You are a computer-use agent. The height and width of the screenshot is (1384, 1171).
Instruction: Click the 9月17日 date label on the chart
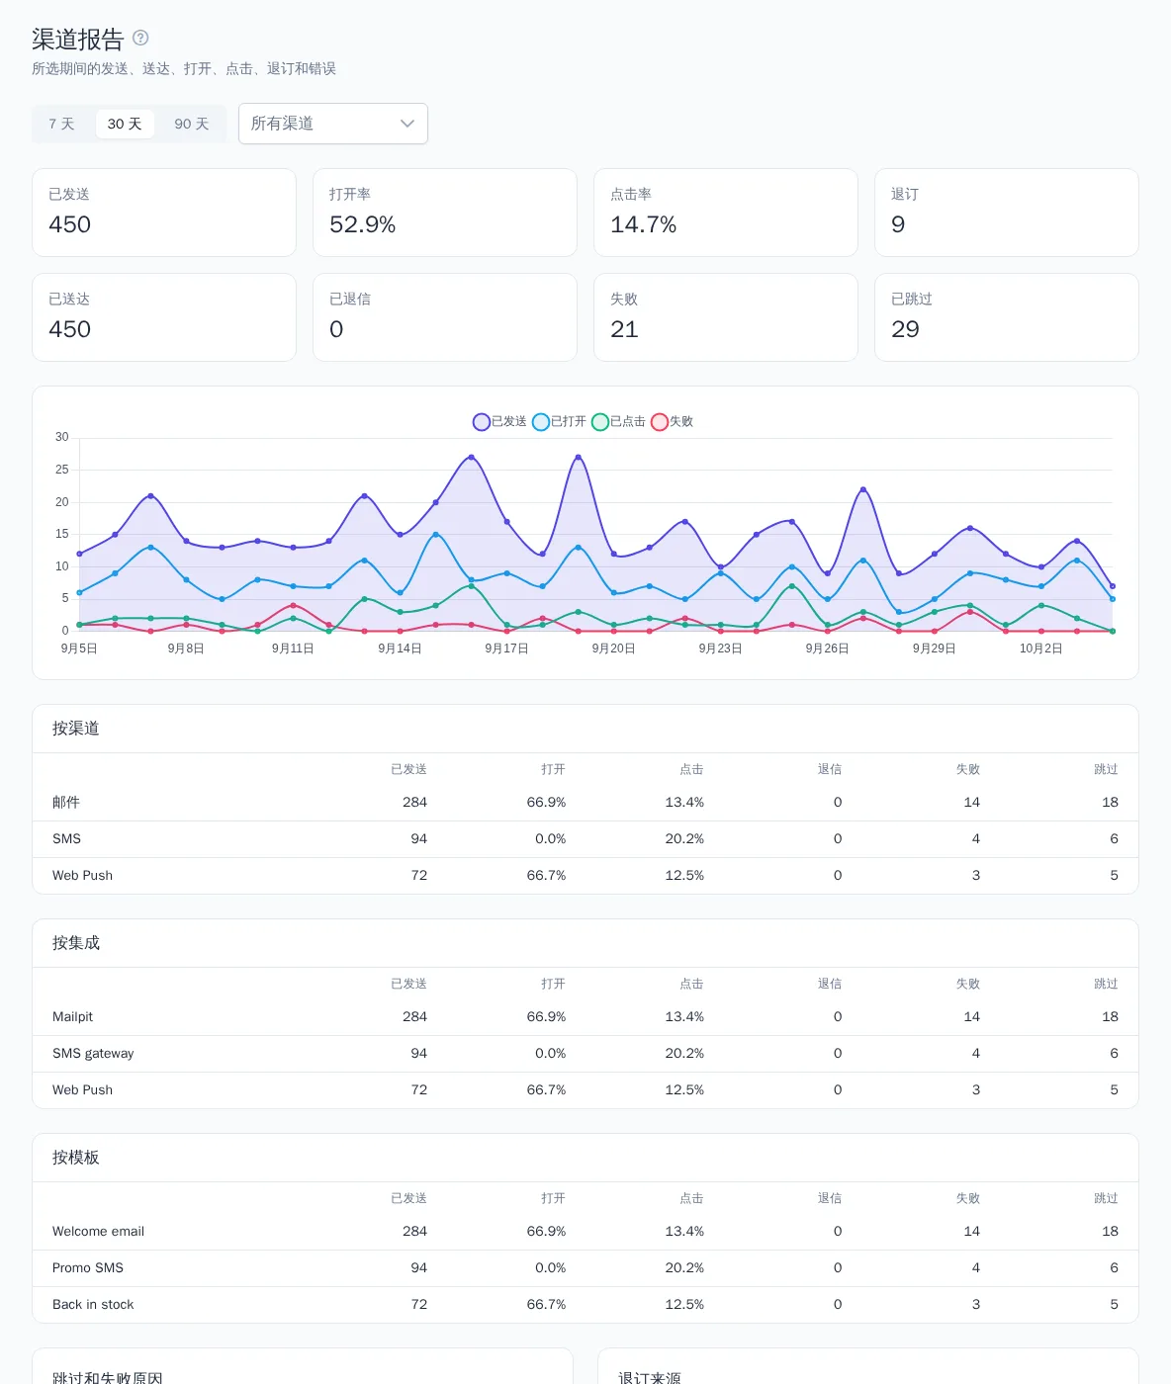[x=506, y=649]
